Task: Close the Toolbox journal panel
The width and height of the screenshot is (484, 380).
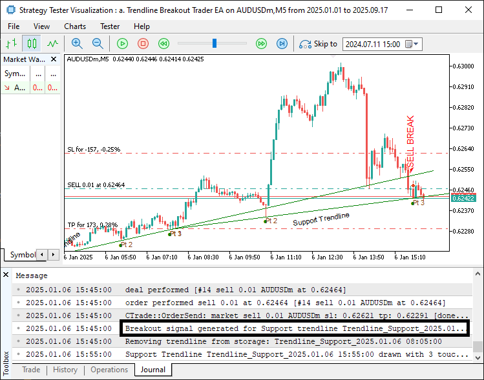Action: pos(6,275)
